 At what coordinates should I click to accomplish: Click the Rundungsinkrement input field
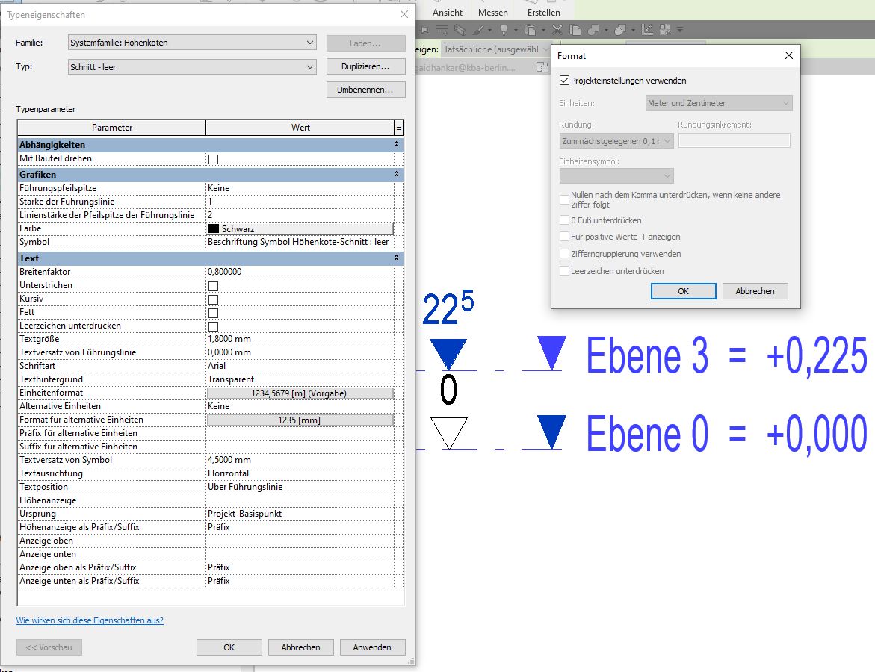pos(735,140)
